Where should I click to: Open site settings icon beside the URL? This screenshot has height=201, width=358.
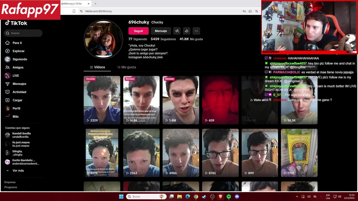click(x=81, y=11)
